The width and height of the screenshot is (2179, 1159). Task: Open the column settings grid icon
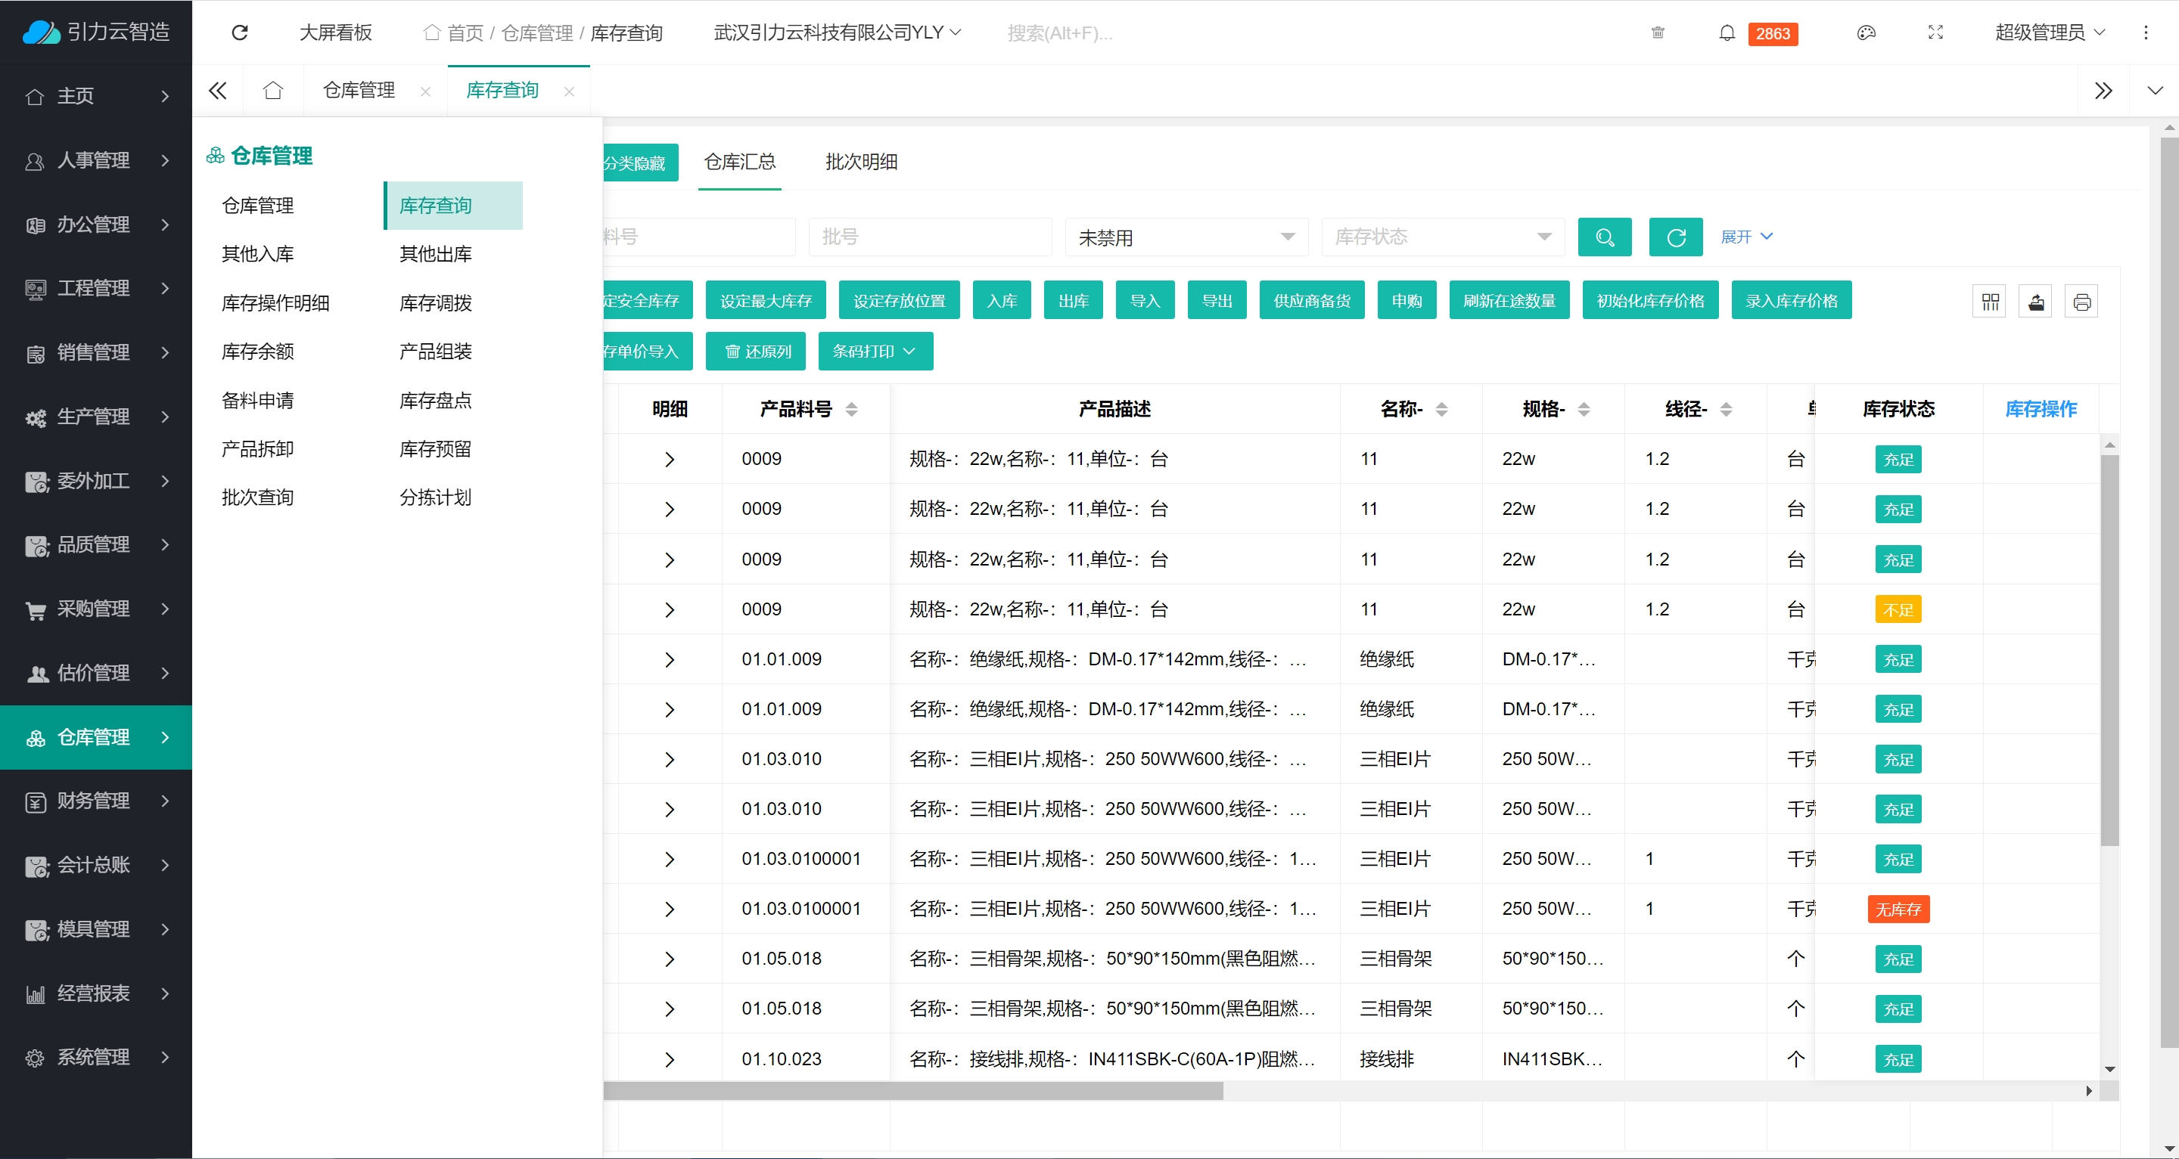click(x=1990, y=302)
